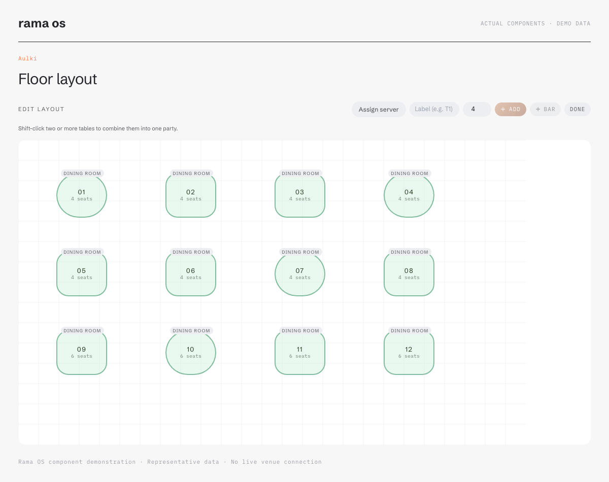Select table 09 with 6 seats
The image size is (609, 482).
pos(82,352)
